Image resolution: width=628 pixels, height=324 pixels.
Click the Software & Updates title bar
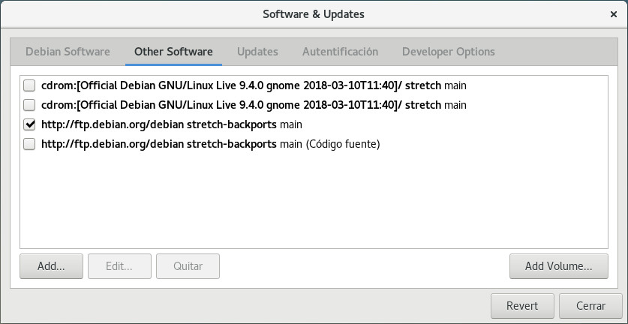point(314,14)
